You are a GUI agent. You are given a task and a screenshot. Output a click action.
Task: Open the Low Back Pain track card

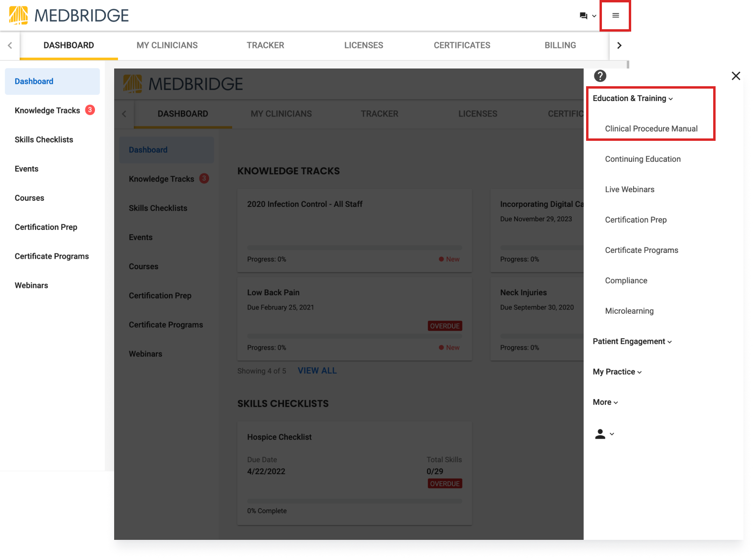tap(354, 319)
